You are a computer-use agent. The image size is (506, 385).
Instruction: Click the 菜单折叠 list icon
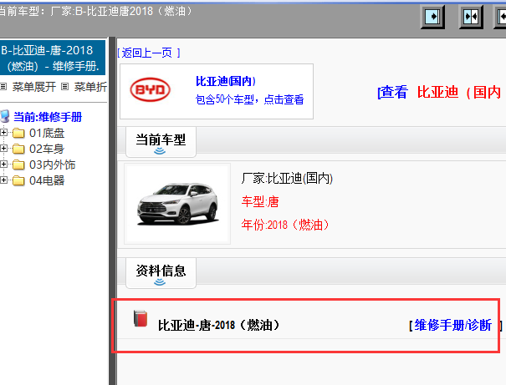pos(65,86)
